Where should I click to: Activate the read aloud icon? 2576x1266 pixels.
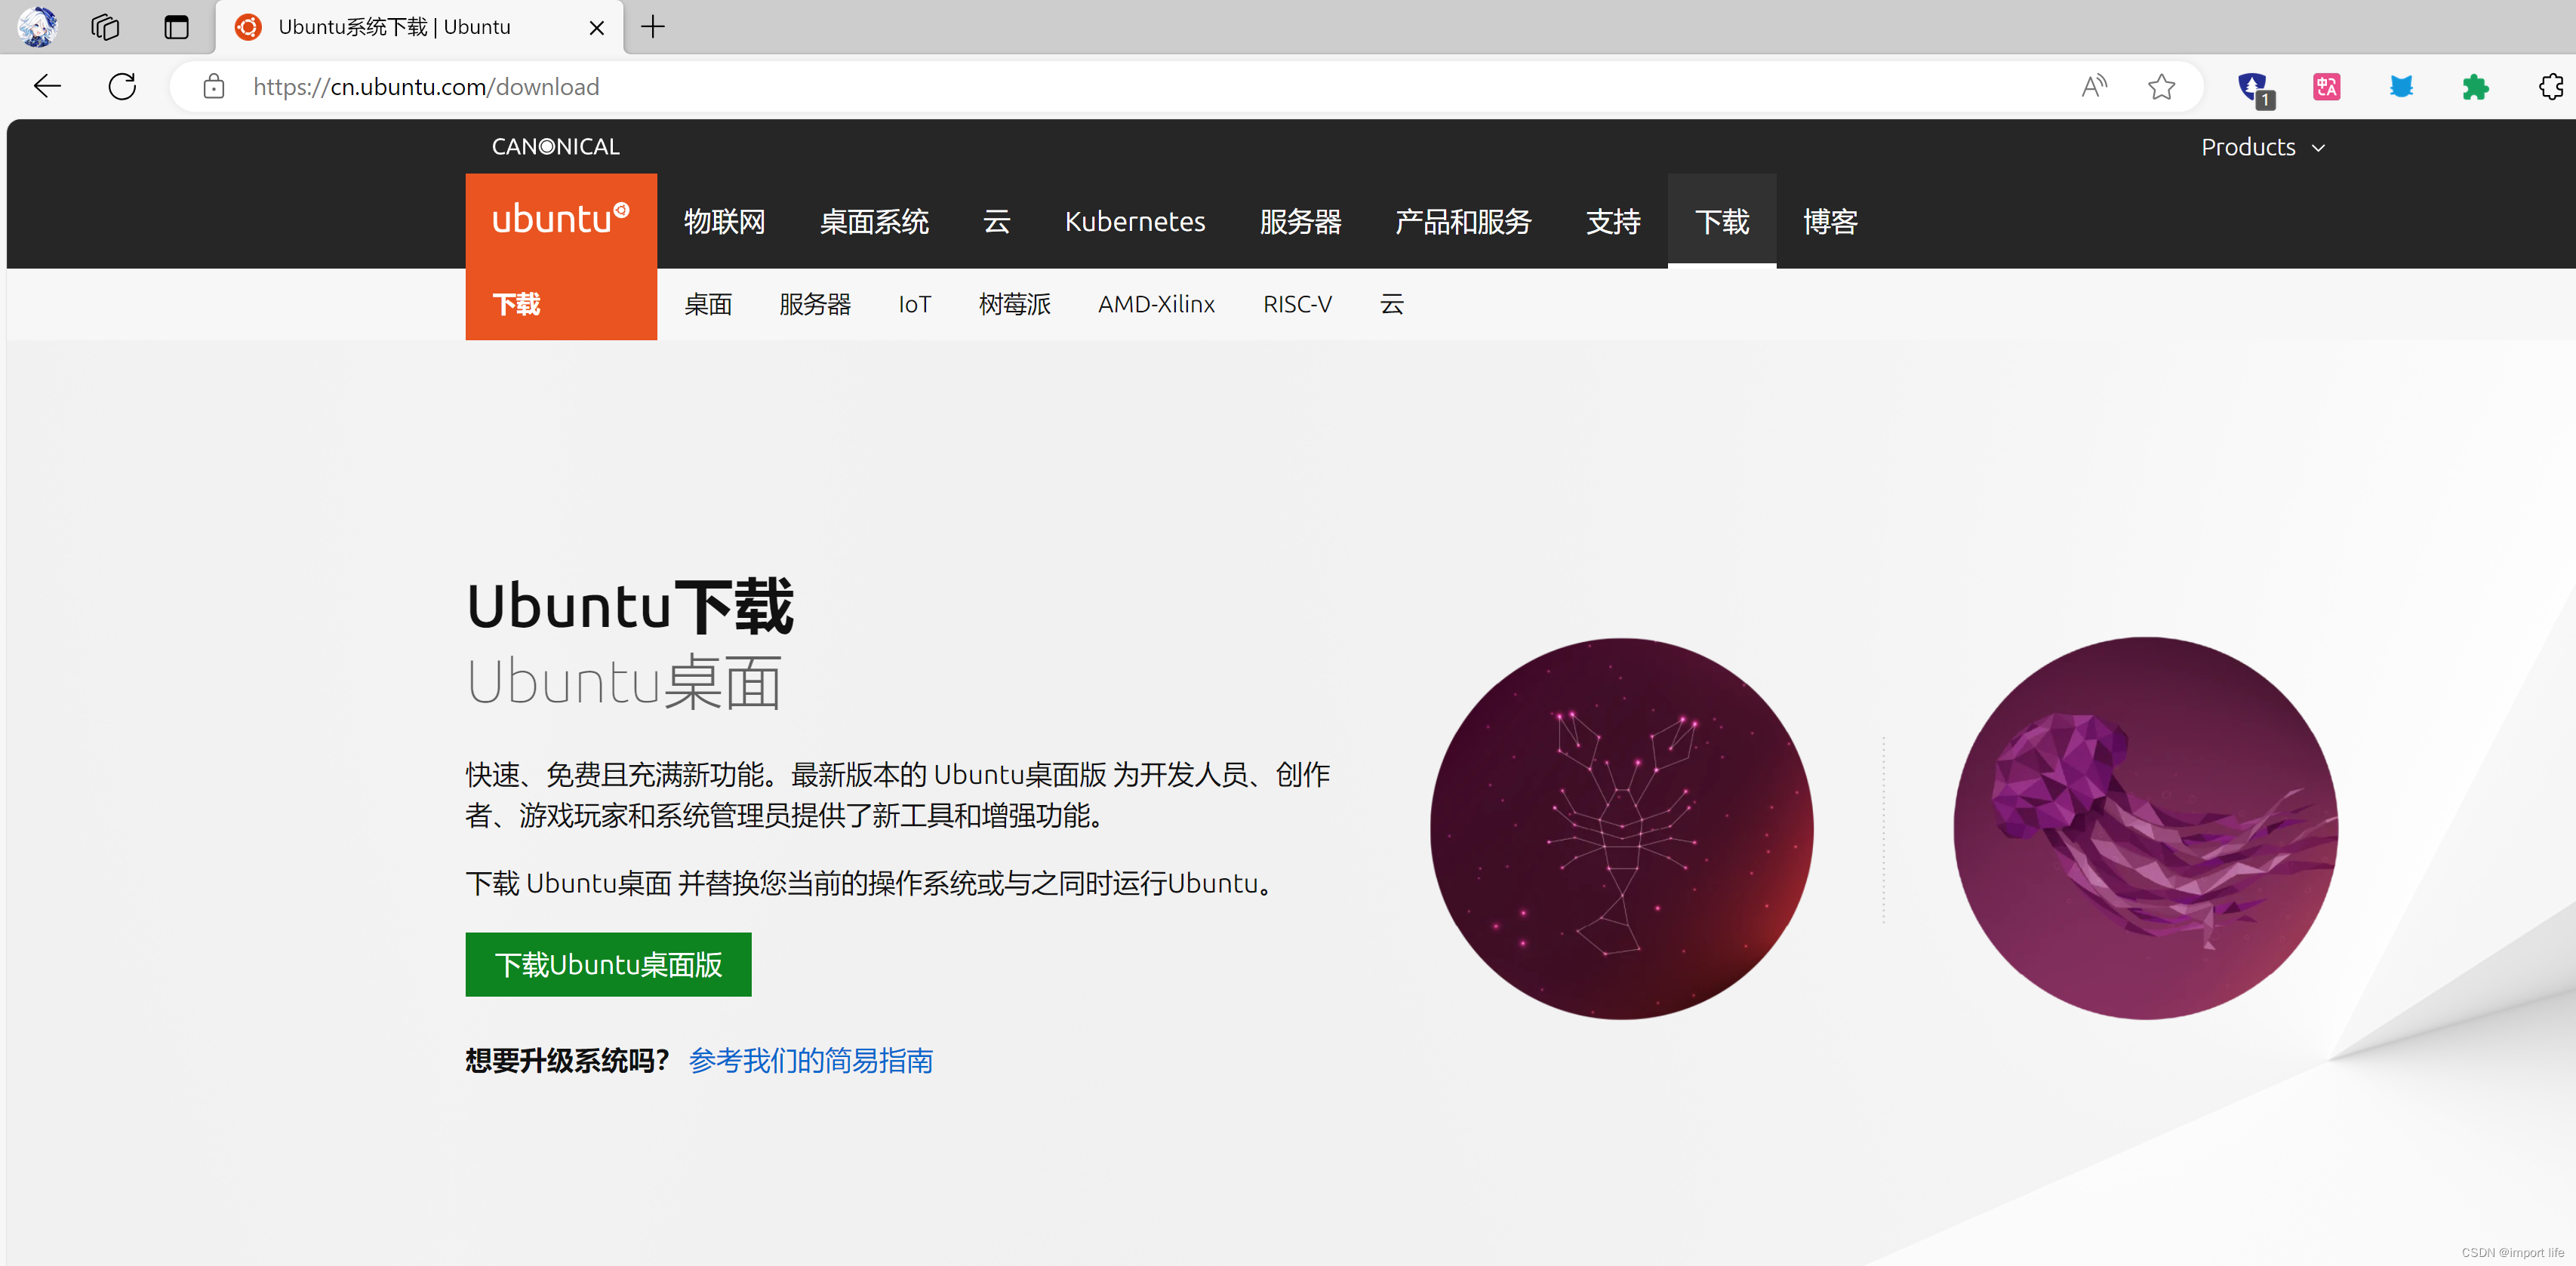click(2093, 87)
